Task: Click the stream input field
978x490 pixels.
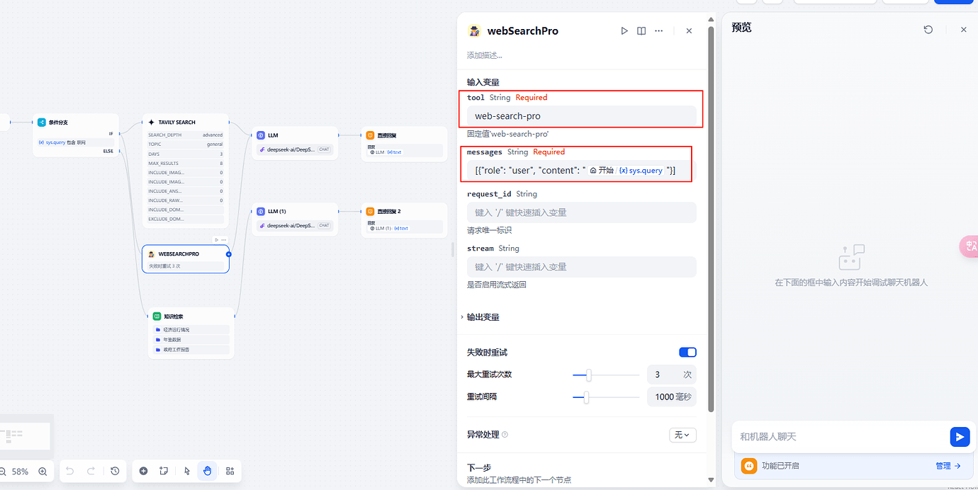Action: pos(581,267)
